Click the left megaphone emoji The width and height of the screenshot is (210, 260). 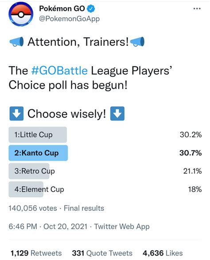(16, 42)
